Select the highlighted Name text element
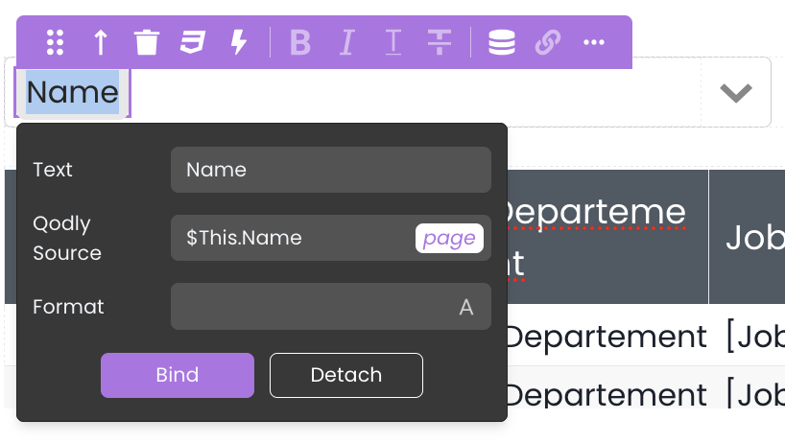 point(73,93)
